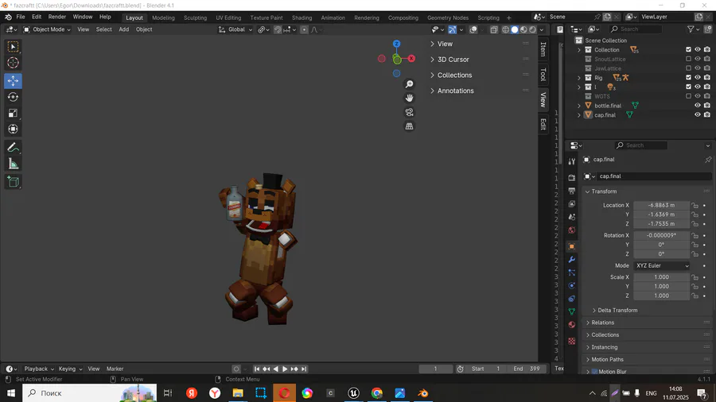
Task: Select the 3D Cursor tool
Action: [x=13, y=63]
